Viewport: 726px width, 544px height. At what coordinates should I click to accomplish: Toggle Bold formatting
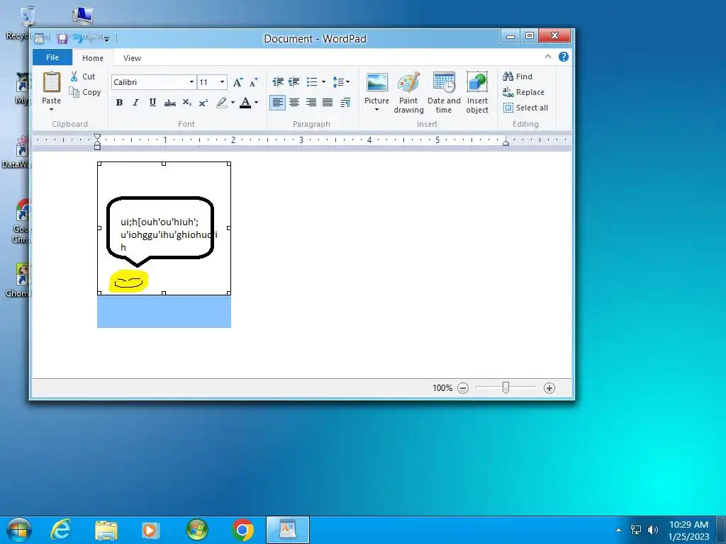pyautogui.click(x=119, y=103)
